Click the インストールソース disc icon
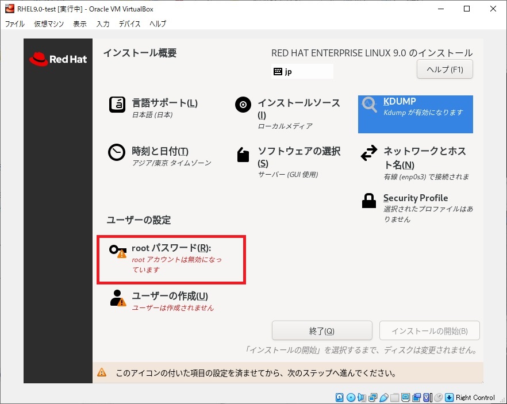This screenshot has height=404, width=507. (243, 105)
